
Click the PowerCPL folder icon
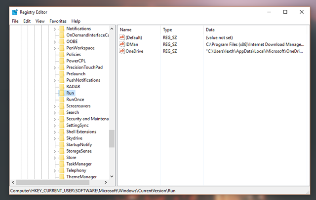(62, 61)
